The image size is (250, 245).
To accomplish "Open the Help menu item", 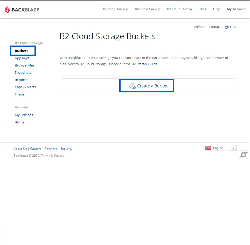I will (x=217, y=9).
